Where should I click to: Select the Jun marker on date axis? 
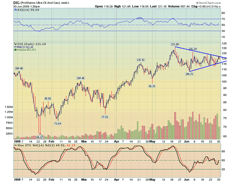point(187,141)
